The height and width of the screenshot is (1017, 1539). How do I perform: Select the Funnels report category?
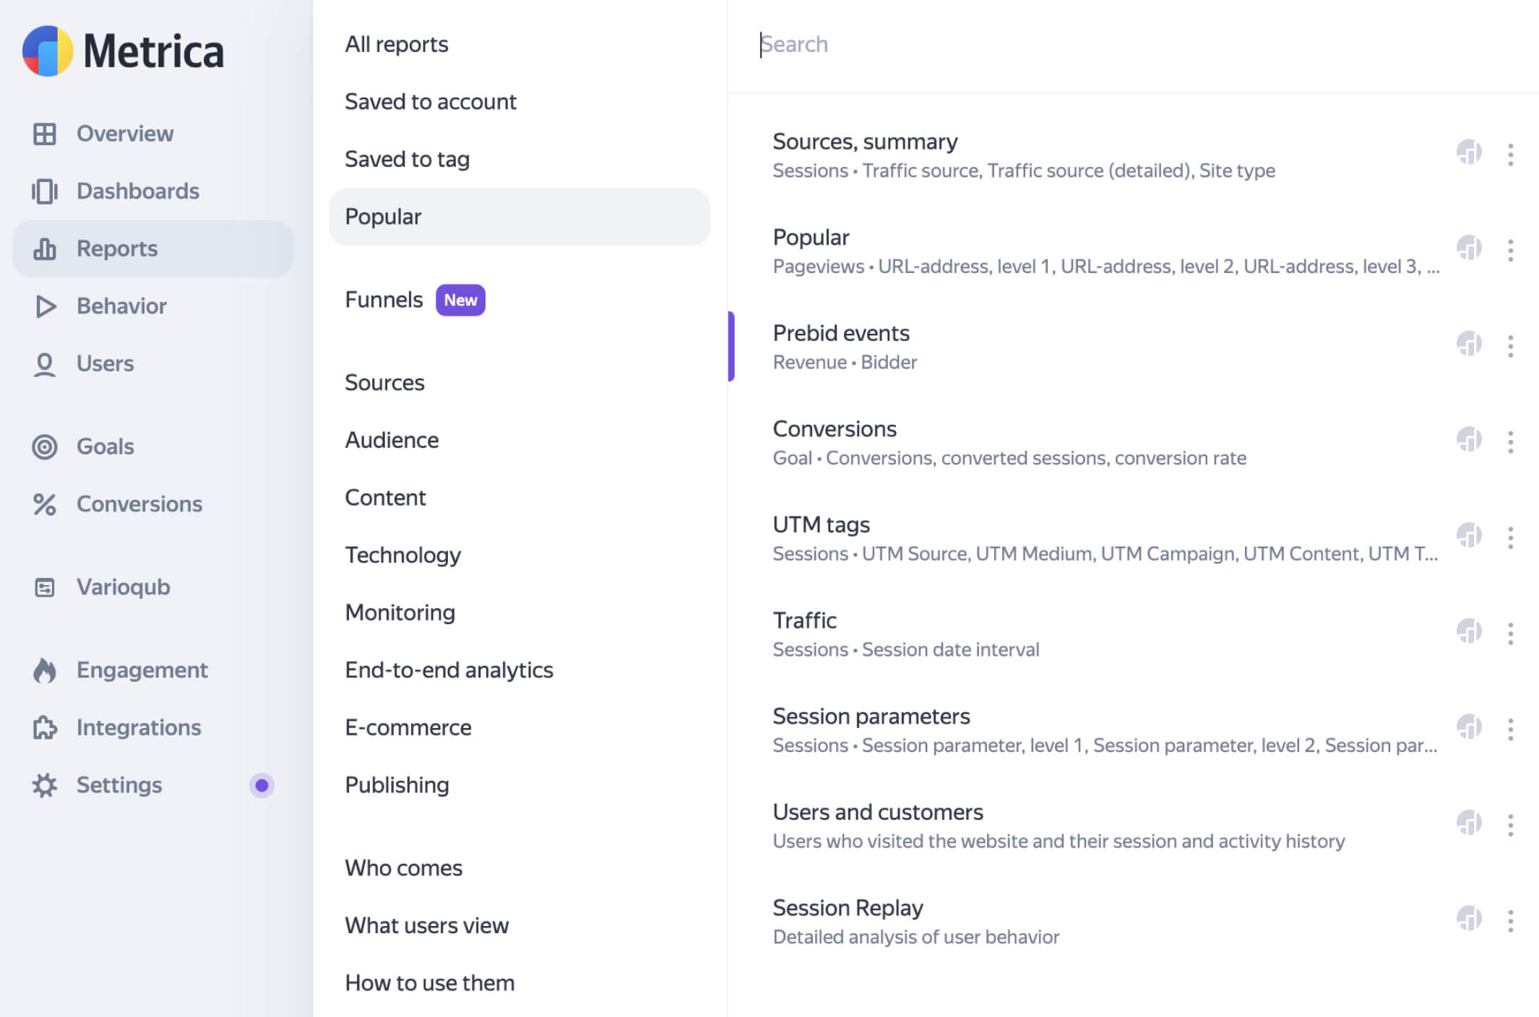pyautogui.click(x=384, y=300)
